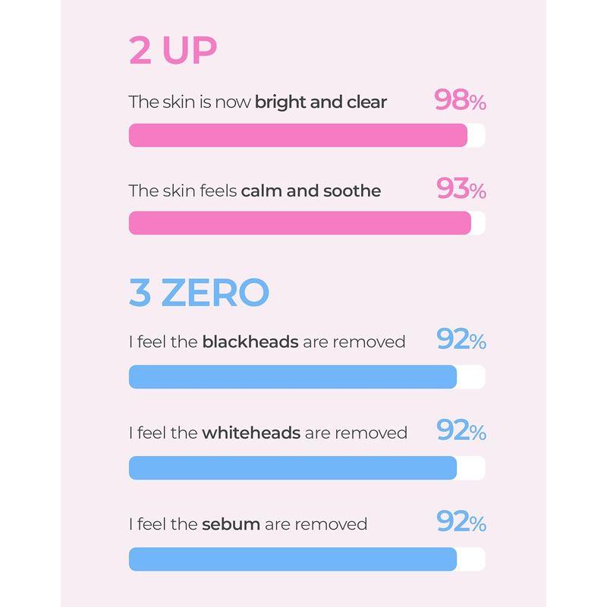Click the 92% value beside whiteheads
This screenshot has height=607, width=607.
461,432
